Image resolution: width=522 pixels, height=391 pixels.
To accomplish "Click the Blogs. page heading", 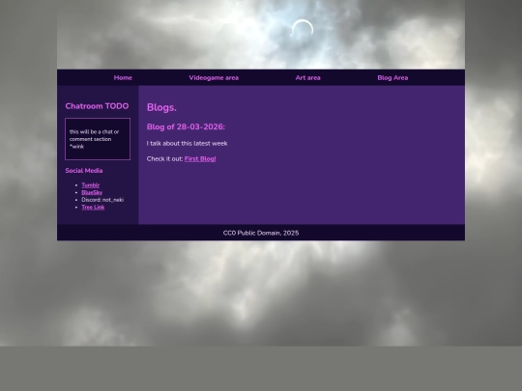I will click(161, 107).
